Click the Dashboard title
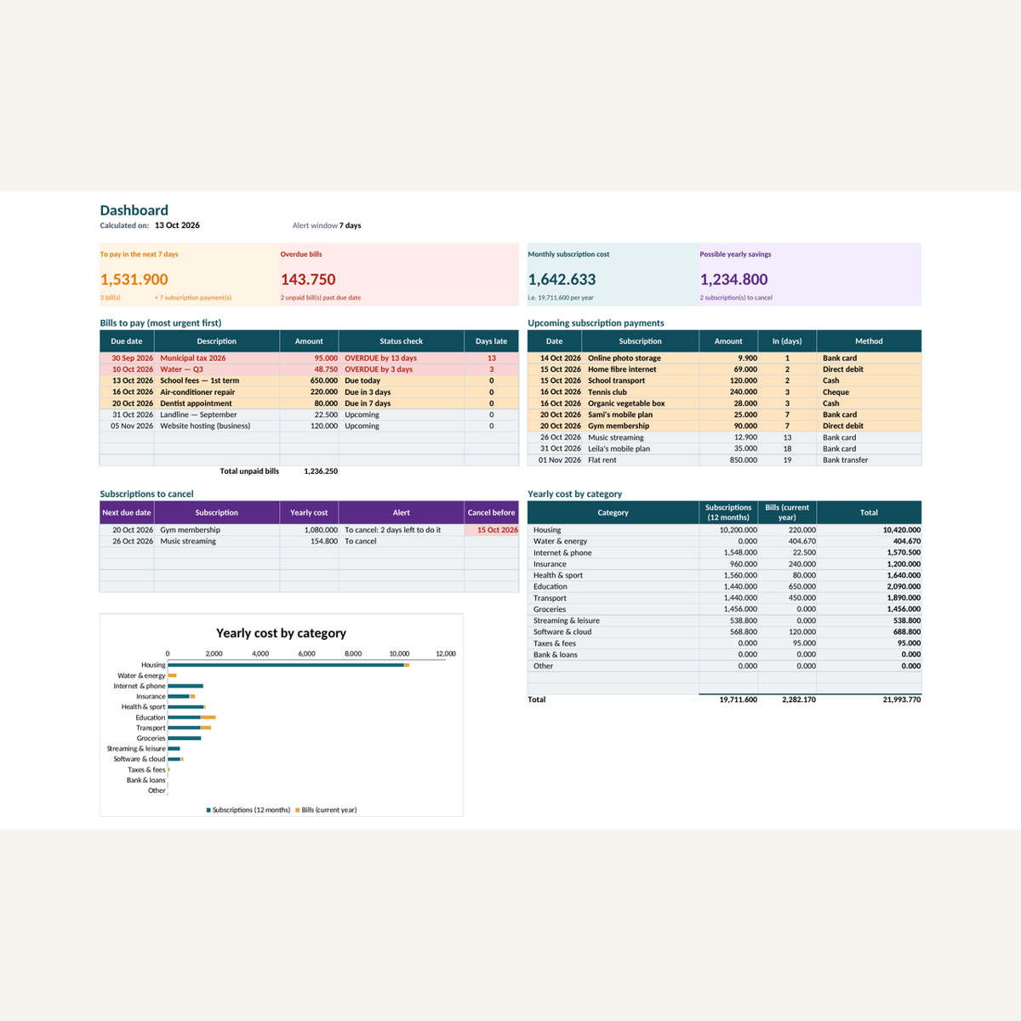This screenshot has height=1021, width=1021. 134,210
